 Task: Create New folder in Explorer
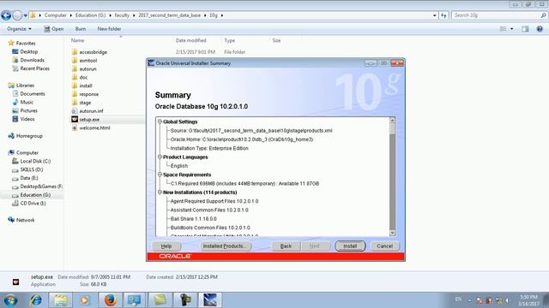point(109,28)
